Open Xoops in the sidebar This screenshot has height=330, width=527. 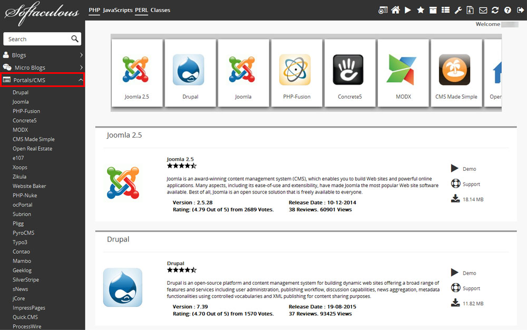tap(20, 167)
